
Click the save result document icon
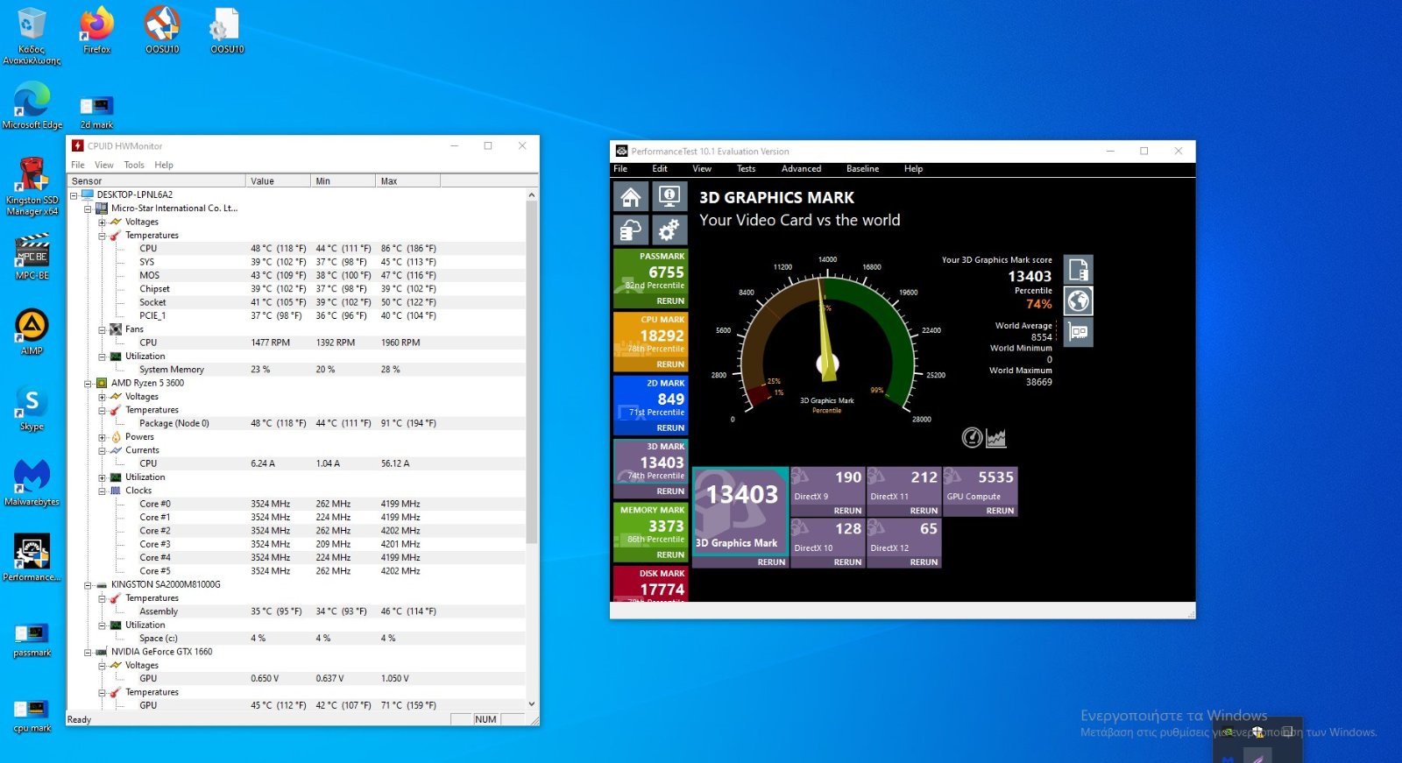(1079, 269)
